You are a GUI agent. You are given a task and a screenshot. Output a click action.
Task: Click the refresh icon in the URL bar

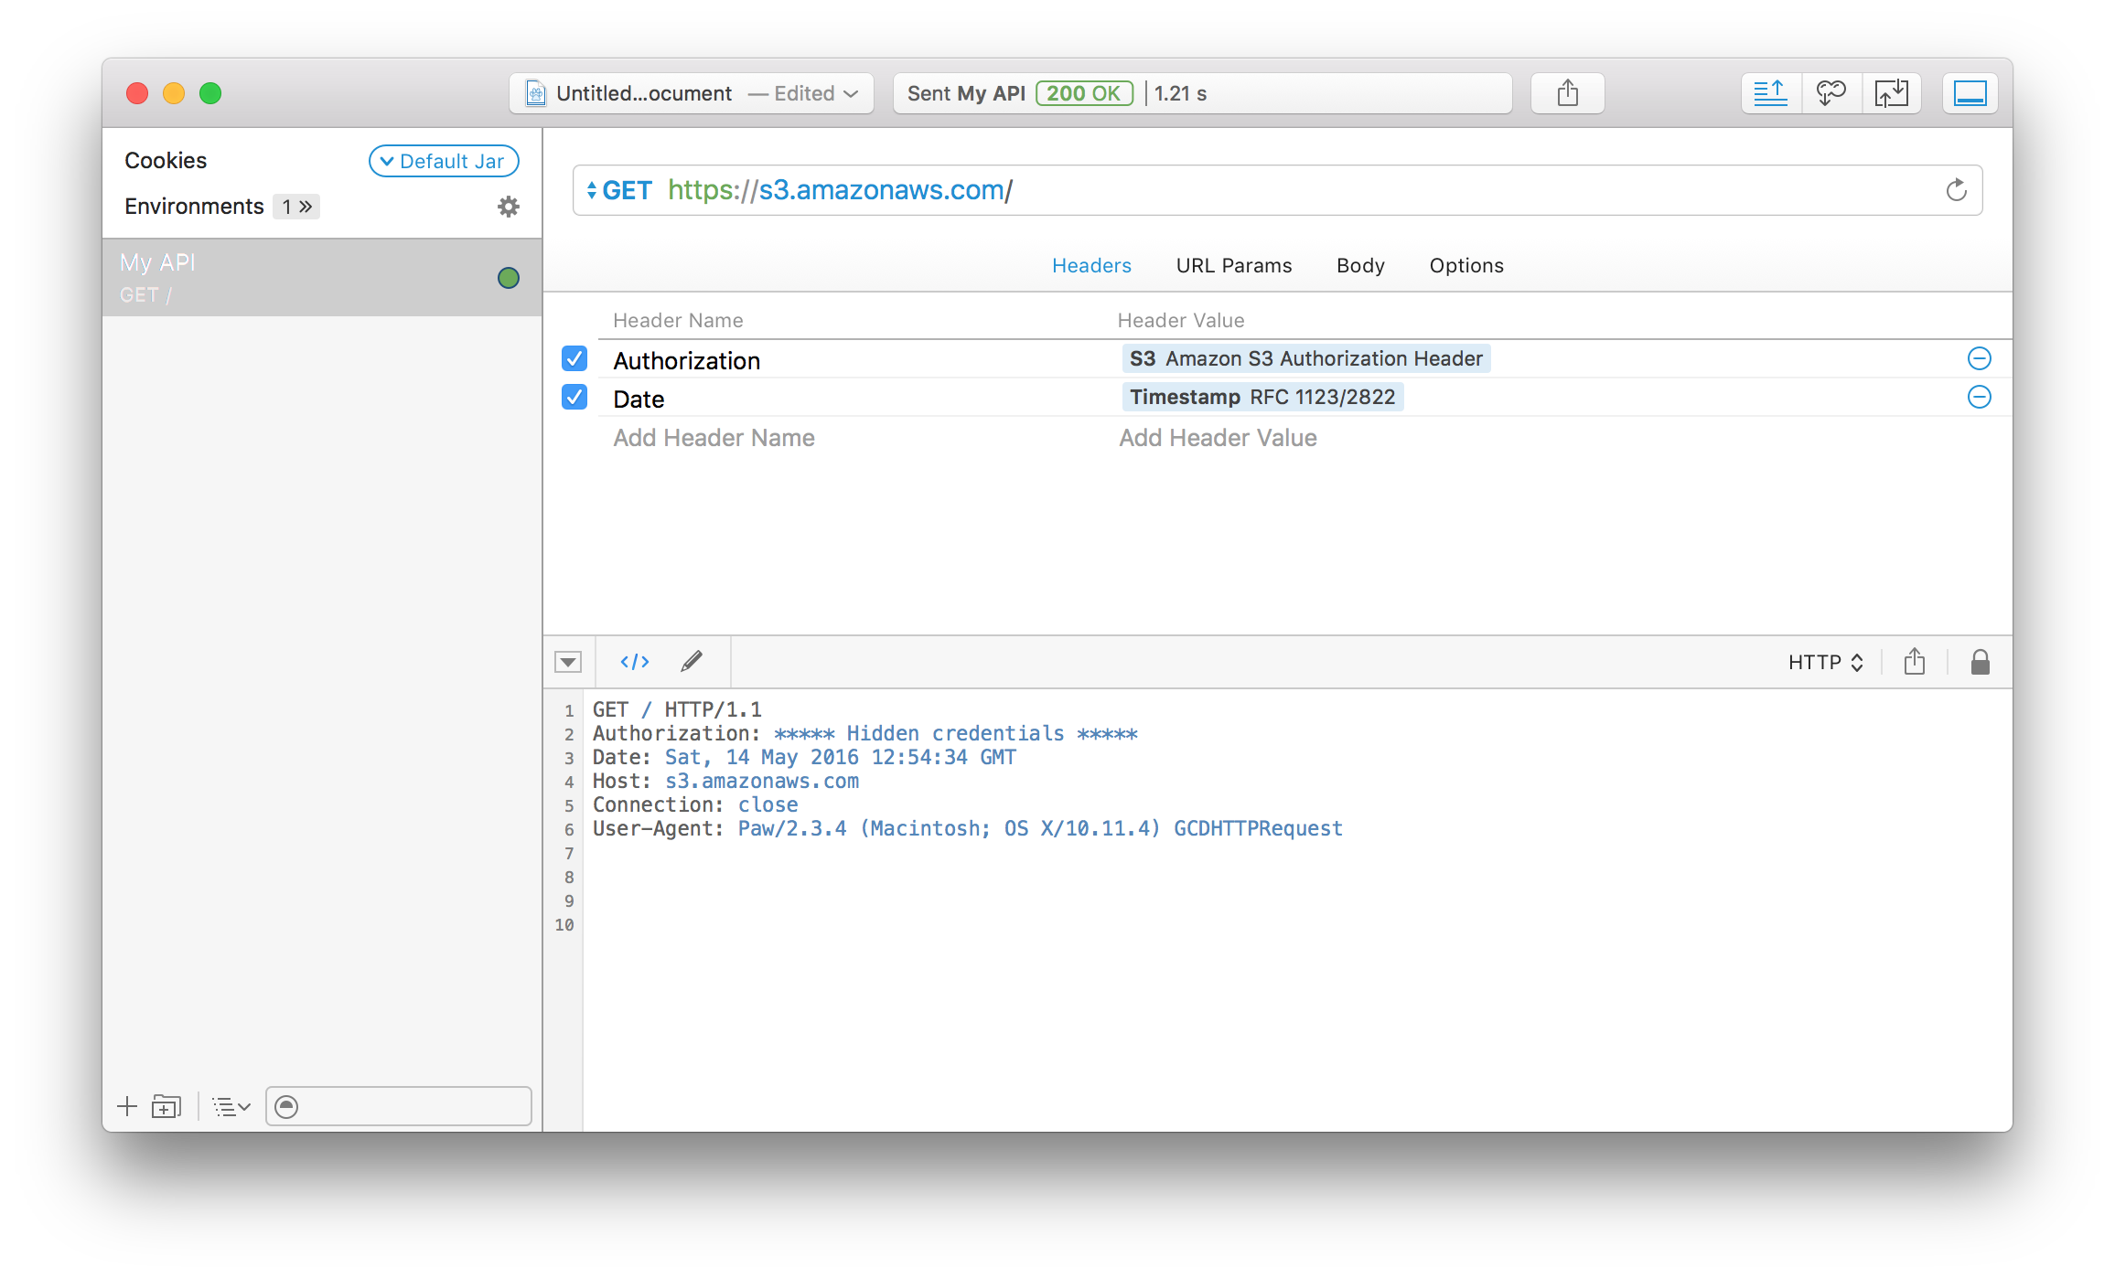coord(1956,190)
